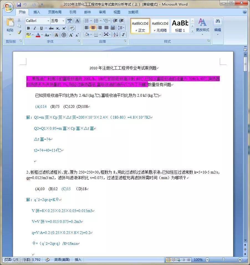This screenshot has width=250, height=265.
Task: Toggle Italic formatting
Action: (x=35, y=28)
